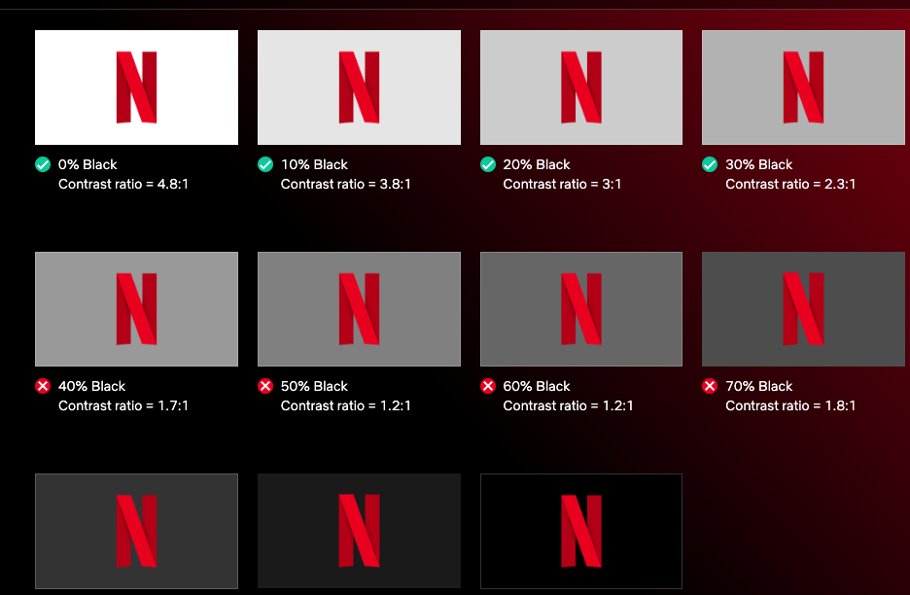Select the Netflix logo on 10% Black tile

(x=359, y=87)
